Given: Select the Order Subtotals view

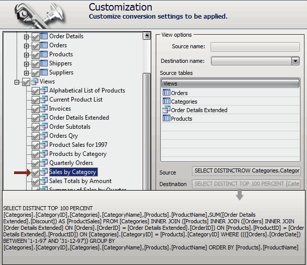Looking at the screenshot, I should [x=70, y=127].
